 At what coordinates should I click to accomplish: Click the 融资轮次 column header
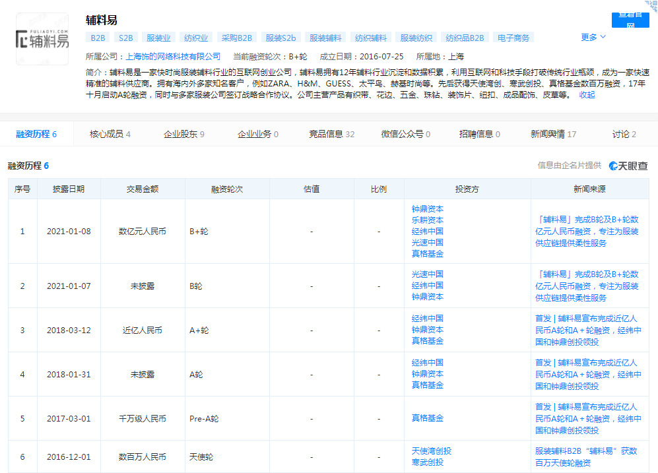coord(227,189)
